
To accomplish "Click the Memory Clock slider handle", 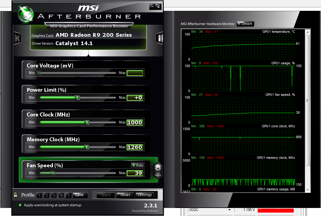I will pos(87,147).
